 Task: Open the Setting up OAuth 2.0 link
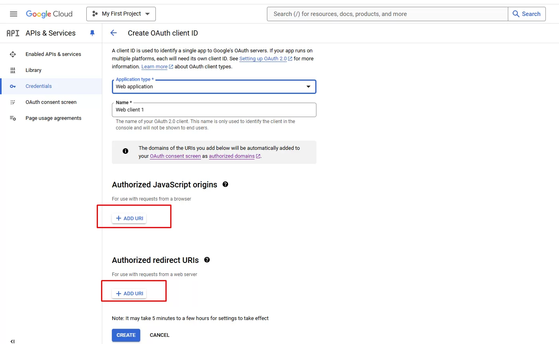pyautogui.click(x=263, y=59)
